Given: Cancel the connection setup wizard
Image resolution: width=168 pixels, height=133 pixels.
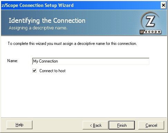Looking at the screenshot, I should click(x=151, y=125).
